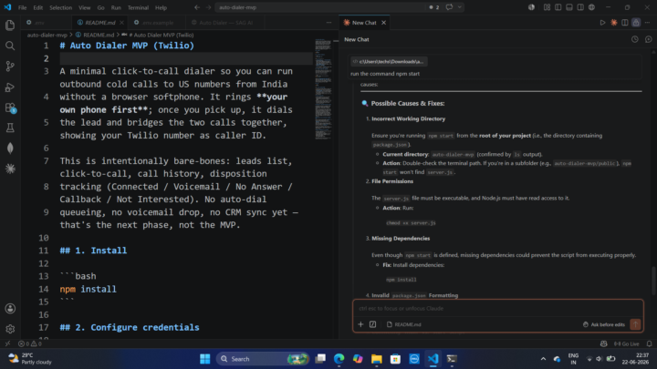
Task: Toggle secondary side bar visibility
Action: pos(580,7)
